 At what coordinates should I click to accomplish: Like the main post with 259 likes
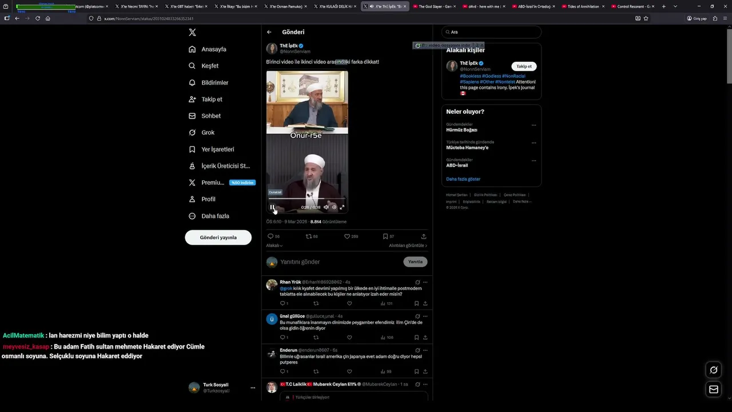pyautogui.click(x=351, y=236)
